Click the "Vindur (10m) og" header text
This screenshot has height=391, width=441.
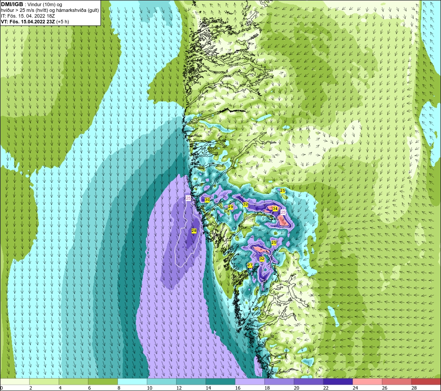(45, 5)
